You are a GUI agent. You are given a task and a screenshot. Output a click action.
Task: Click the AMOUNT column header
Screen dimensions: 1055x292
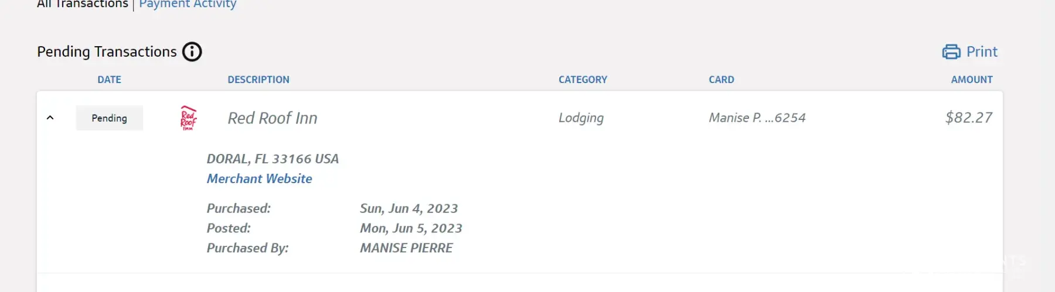tap(971, 80)
